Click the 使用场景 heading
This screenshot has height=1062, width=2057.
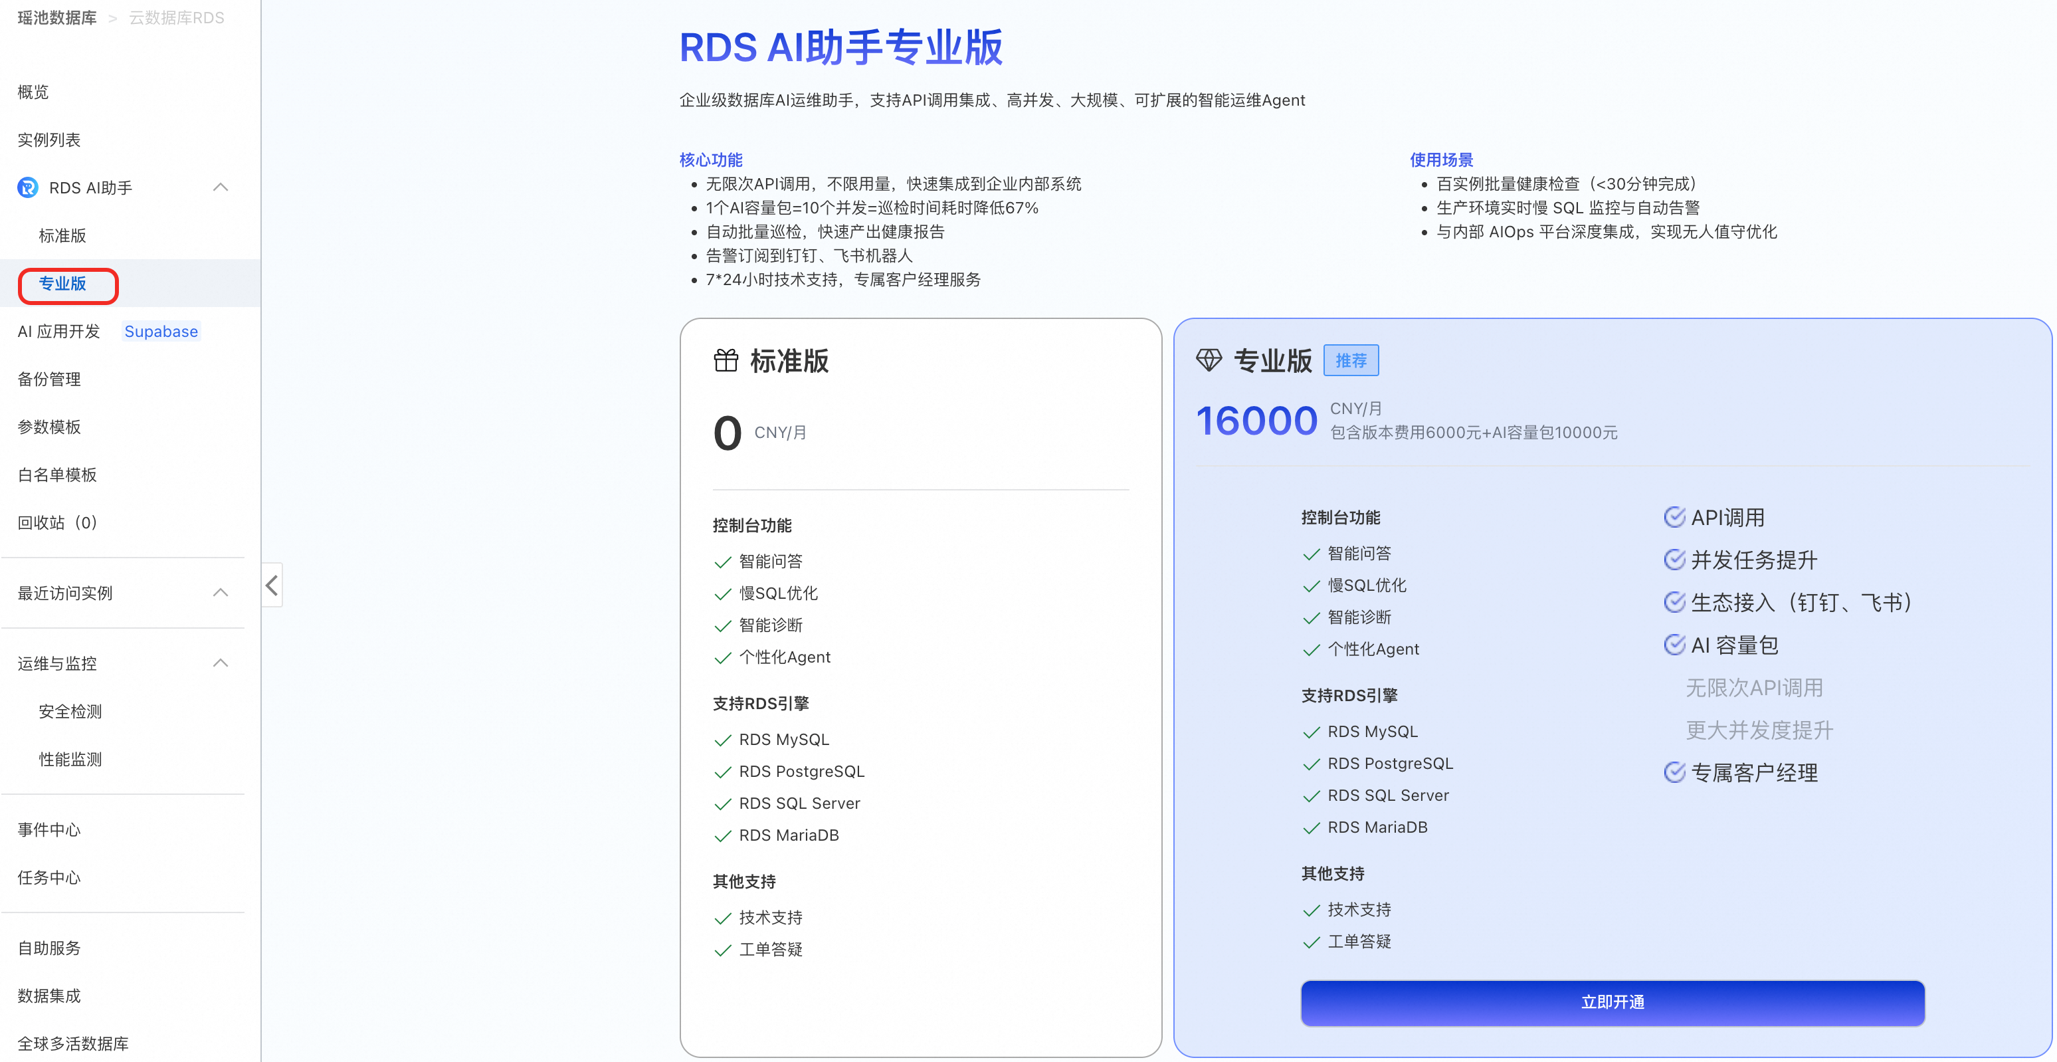tap(1441, 159)
